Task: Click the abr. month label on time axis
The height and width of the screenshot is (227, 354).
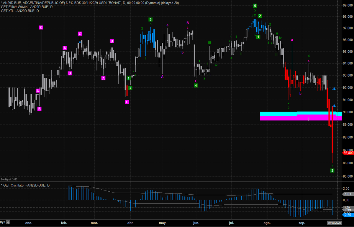Action: [130, 223]
